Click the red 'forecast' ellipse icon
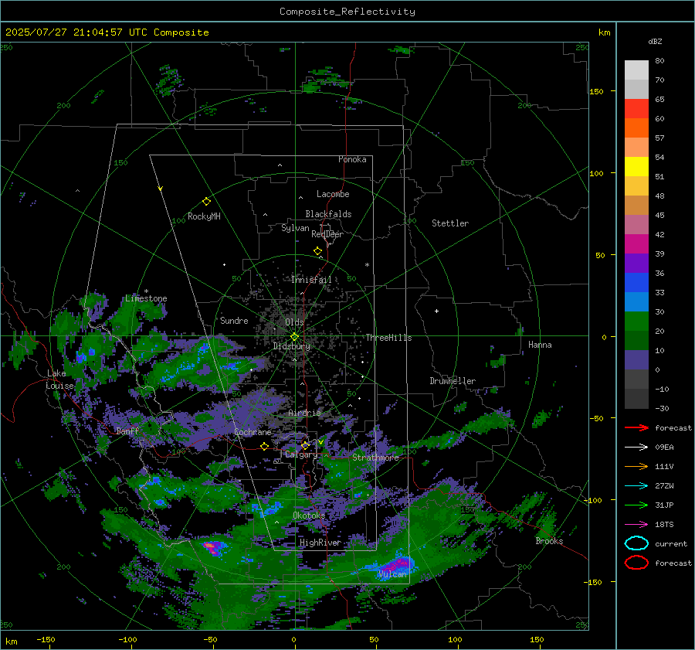 pos(636,563)
